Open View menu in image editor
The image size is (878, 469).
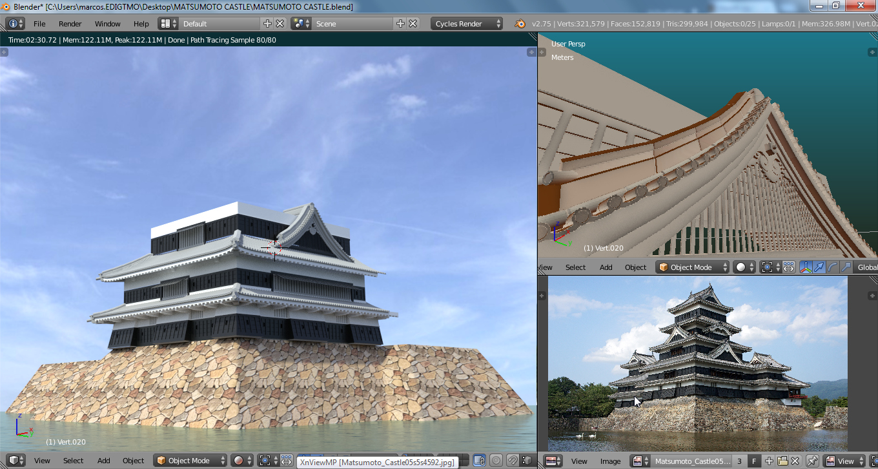[579, 461]
